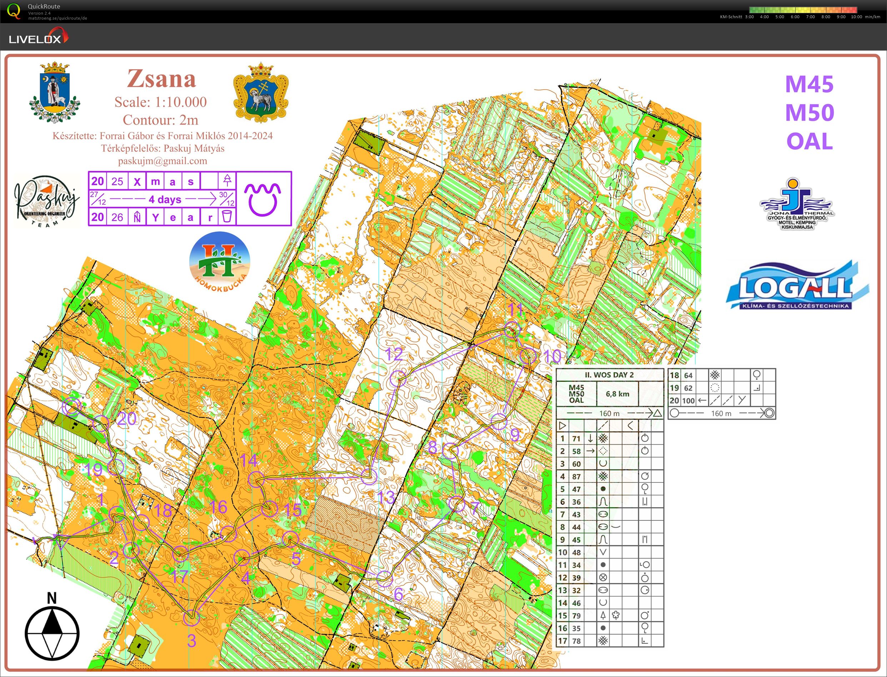Click the paskujm@gmail.com email address
The height and width of the screenshot is (677, 887).
point(162,161)
